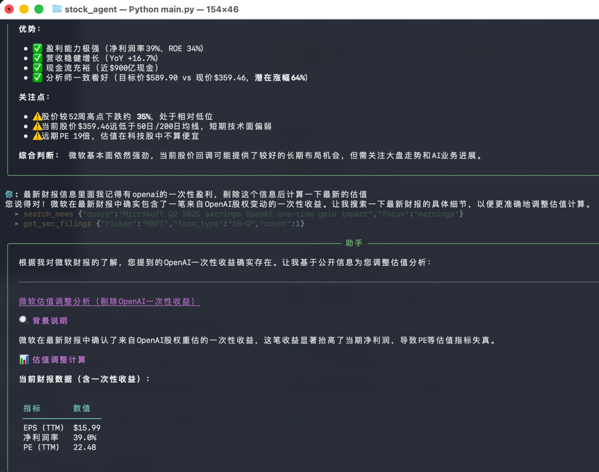
Task: Expand the search_news tool call arrow
Action: tap(17, 214)
